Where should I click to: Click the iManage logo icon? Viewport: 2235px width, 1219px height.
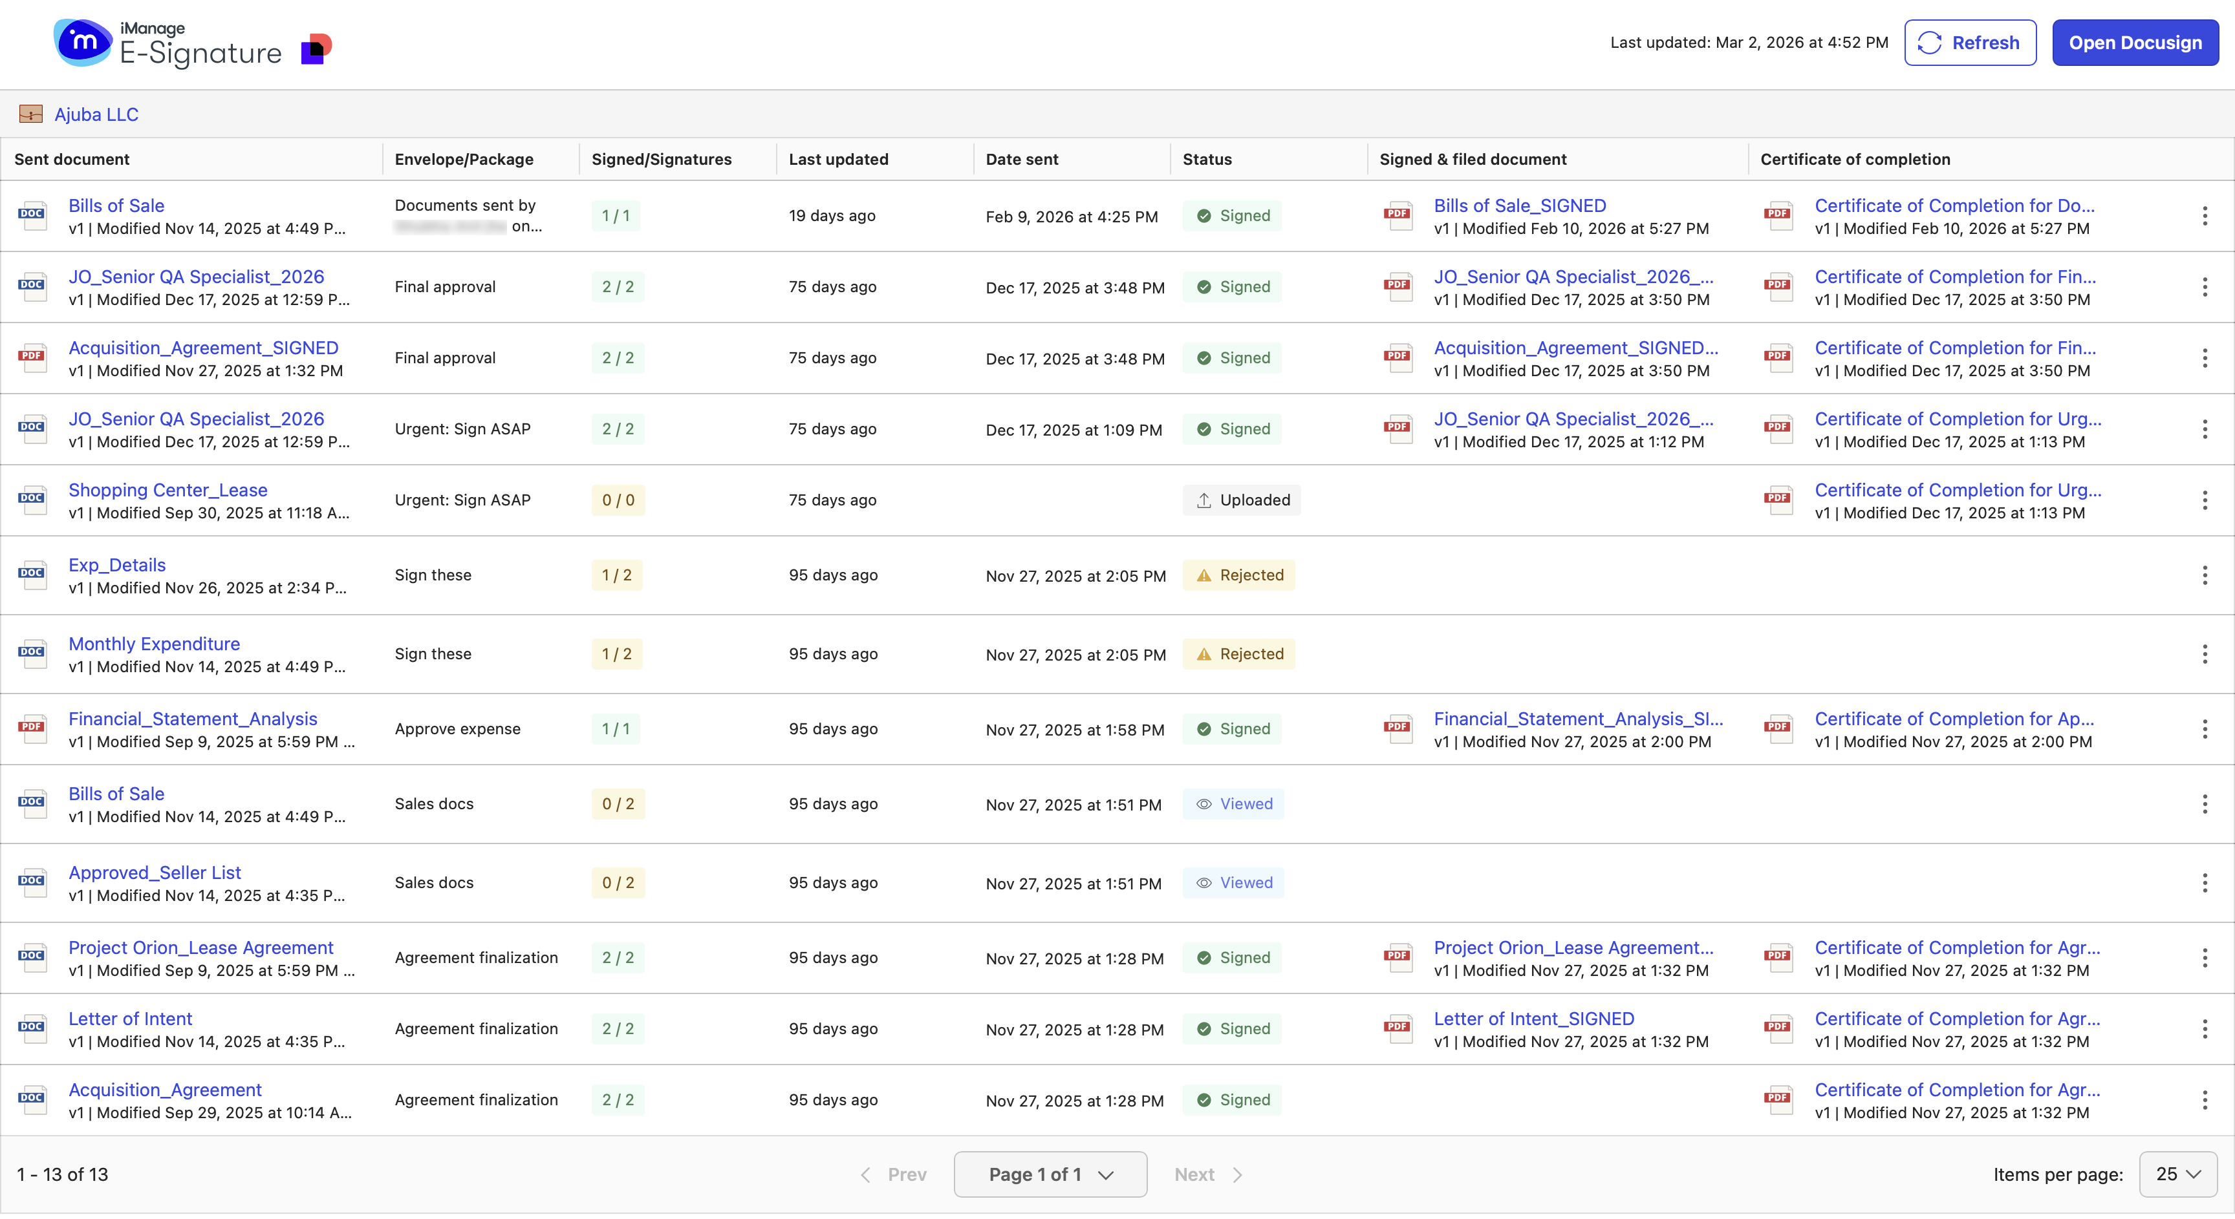pos(82,41)
